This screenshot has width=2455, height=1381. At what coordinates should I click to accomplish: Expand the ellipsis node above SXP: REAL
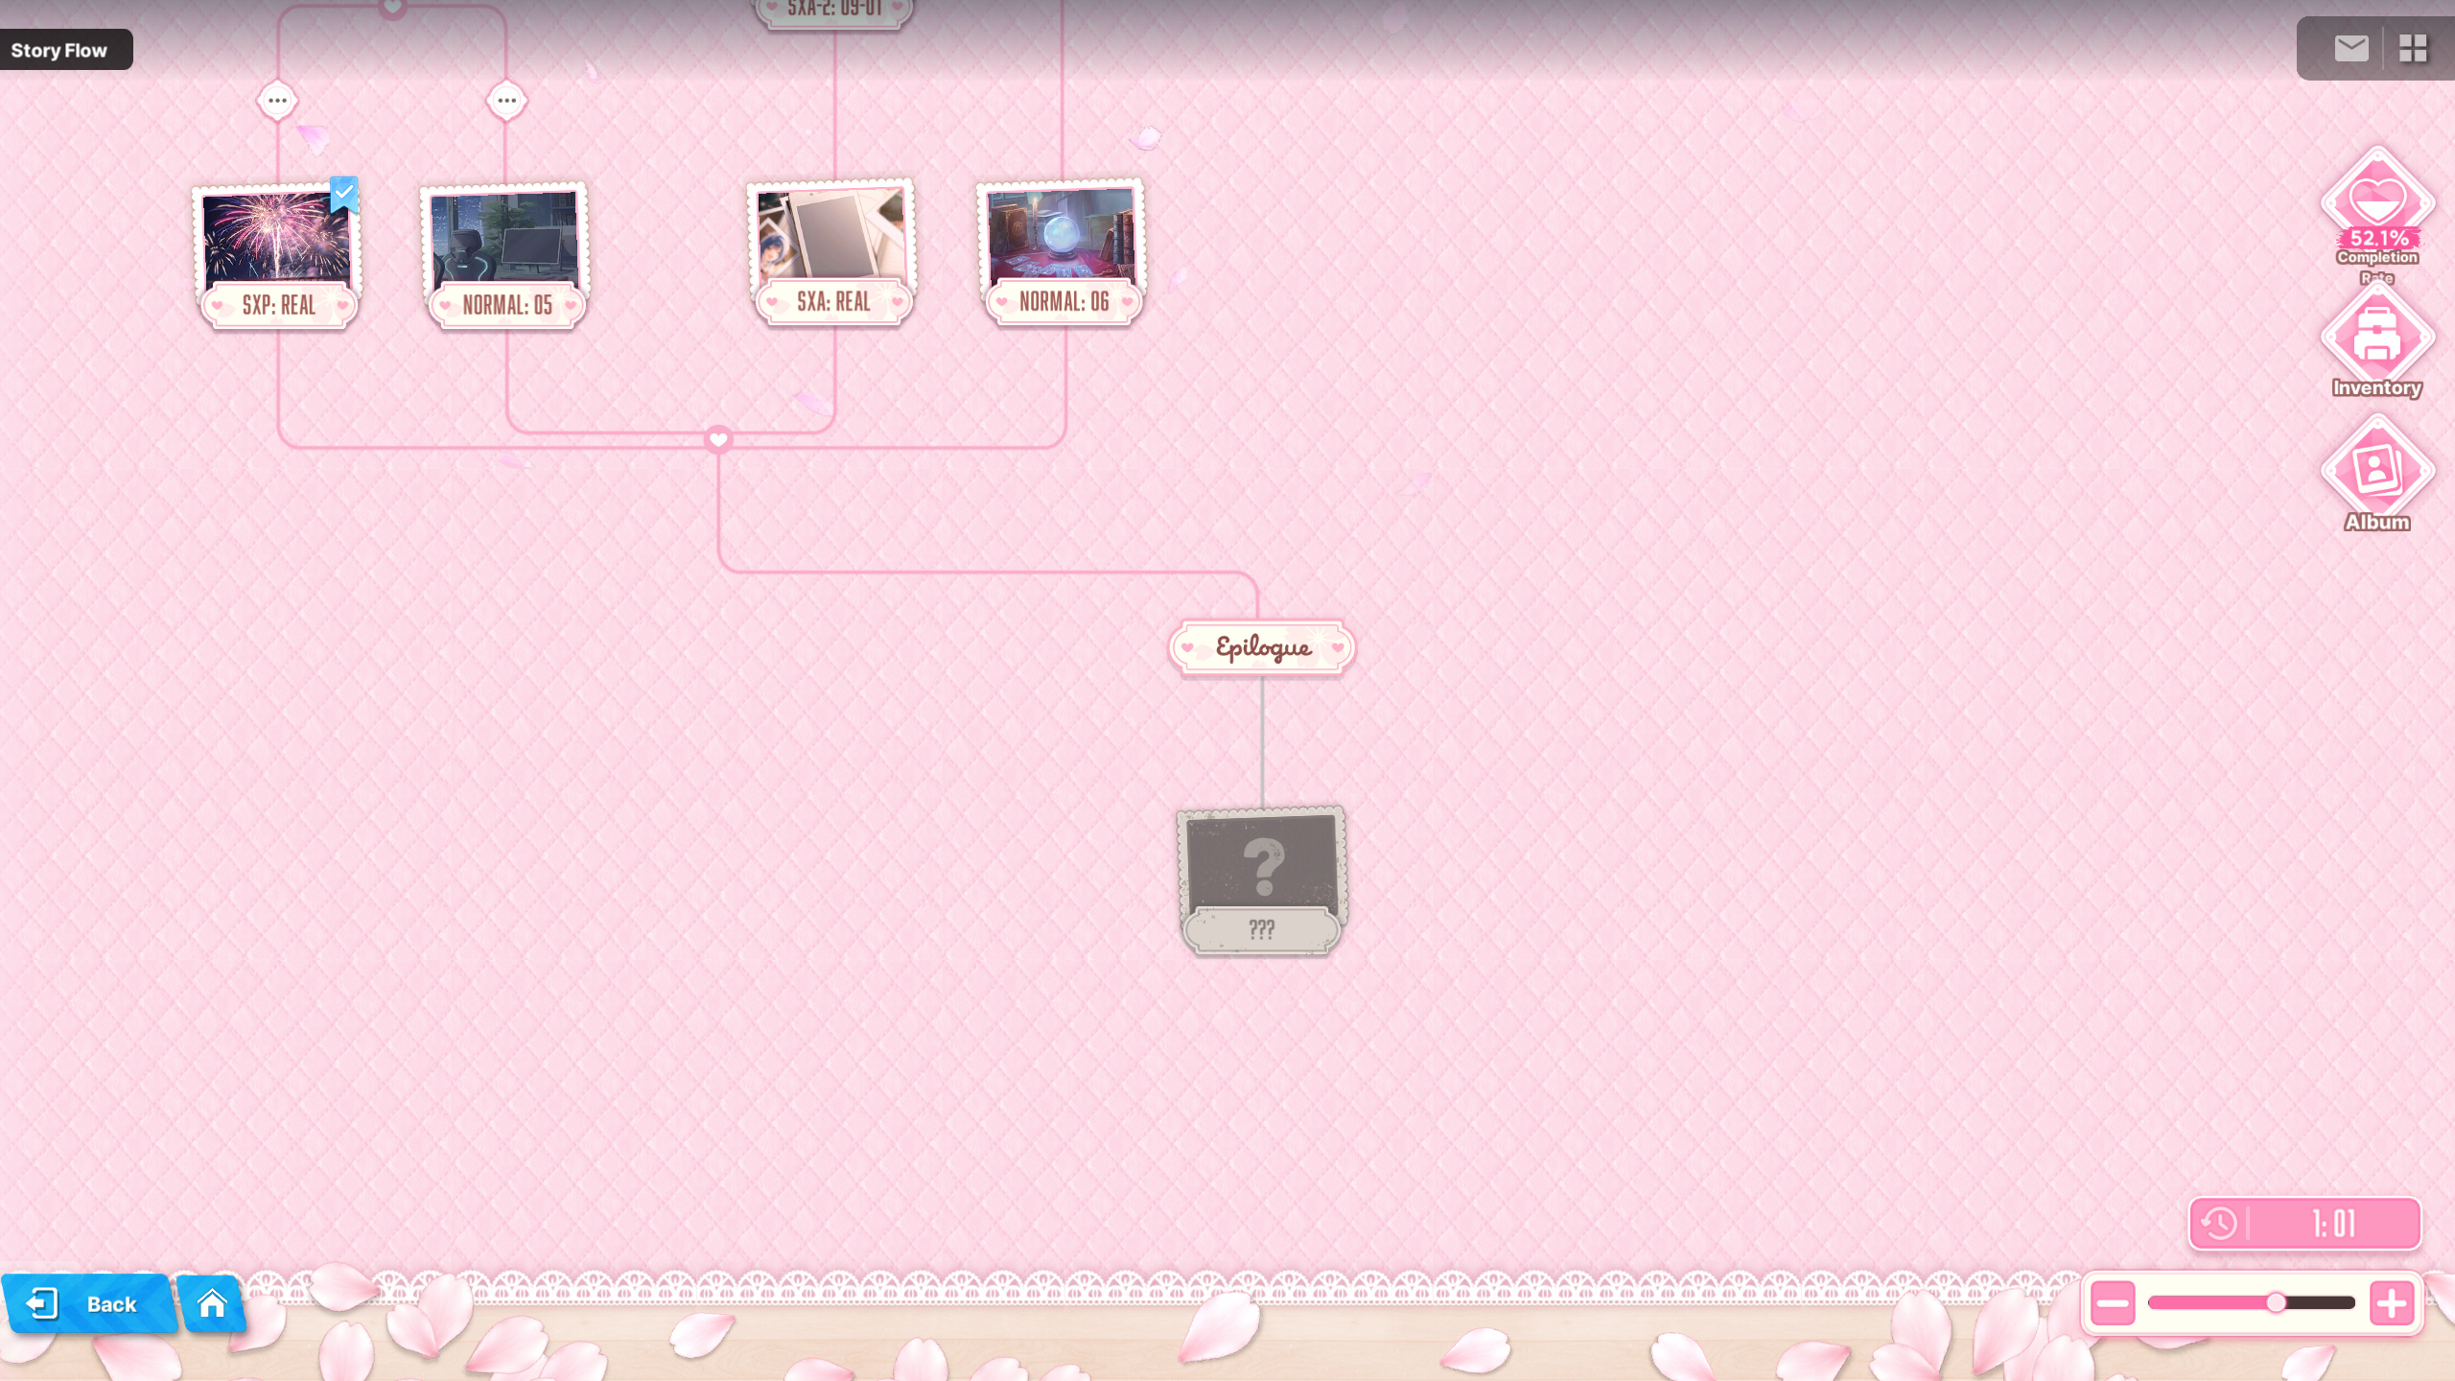coord(277,100)
